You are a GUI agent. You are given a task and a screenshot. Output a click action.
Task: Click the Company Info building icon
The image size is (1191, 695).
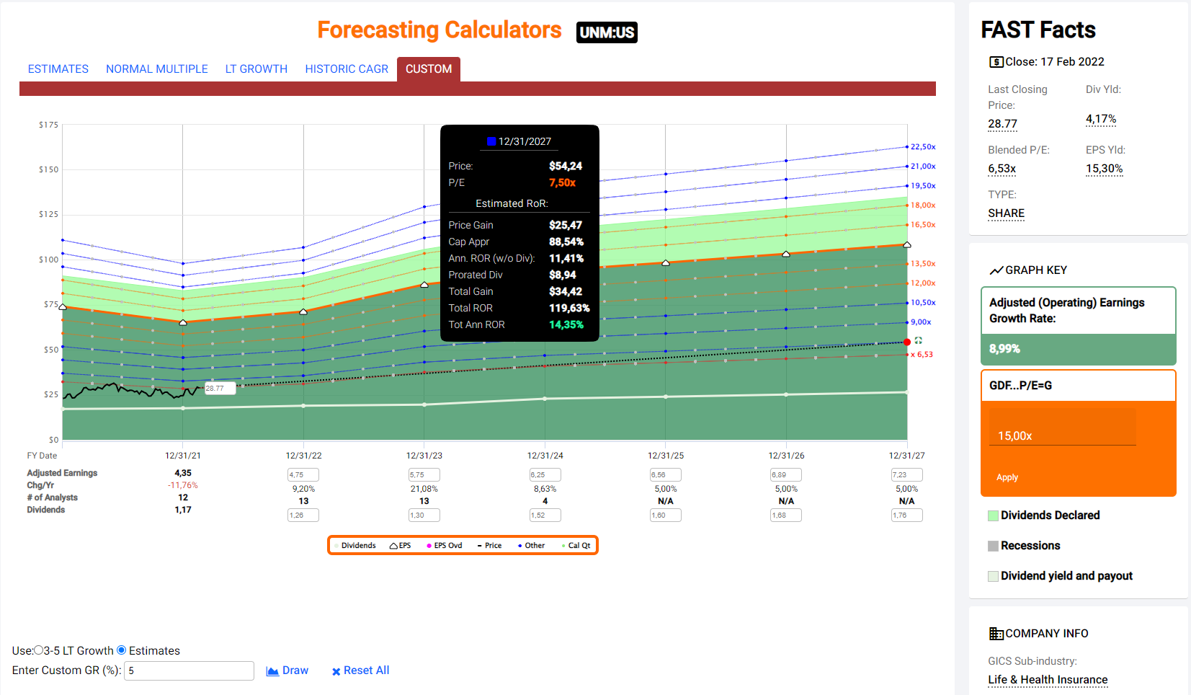pyautogui.click(x=996, y=634)
